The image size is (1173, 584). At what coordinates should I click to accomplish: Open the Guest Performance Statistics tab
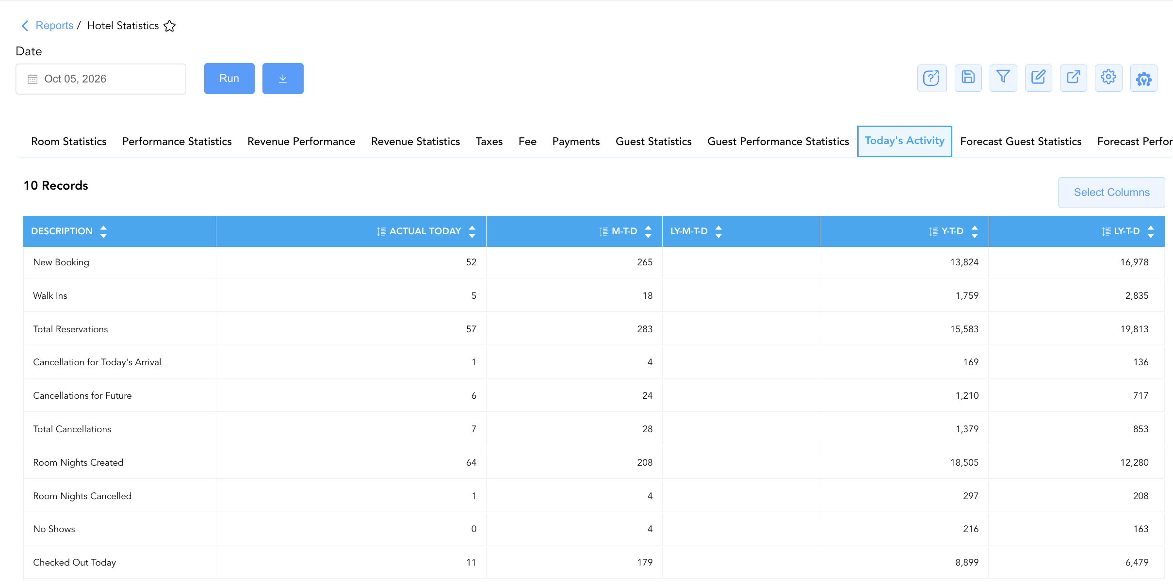(x=778, y=142)
